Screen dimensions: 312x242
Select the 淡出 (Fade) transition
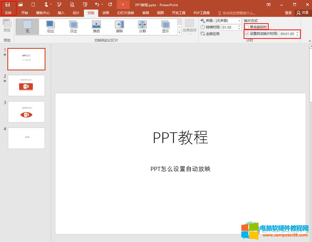(x=73, y=26)
